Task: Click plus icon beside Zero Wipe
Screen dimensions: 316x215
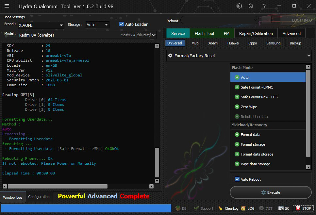Action: click(x=237, y=107)
